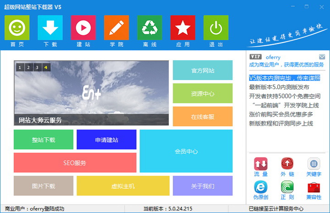Open the 流量 traffic tool icon
The height and width of the screenshot is (213, 330).
pyautogui.click(x=261, y=164)
